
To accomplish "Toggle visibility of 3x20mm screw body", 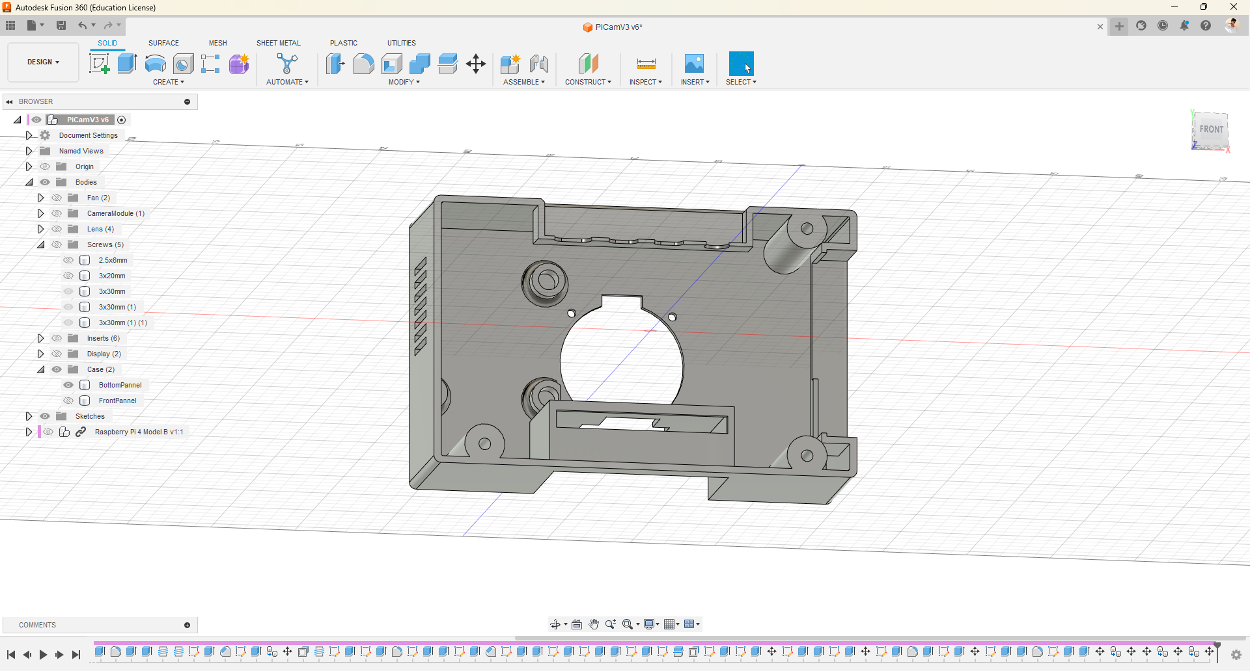I will point(68,276).
